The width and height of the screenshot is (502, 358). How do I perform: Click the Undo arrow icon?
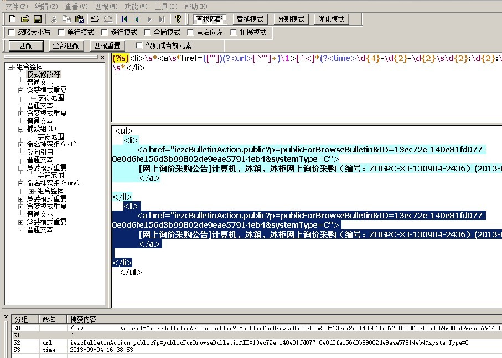95,19
